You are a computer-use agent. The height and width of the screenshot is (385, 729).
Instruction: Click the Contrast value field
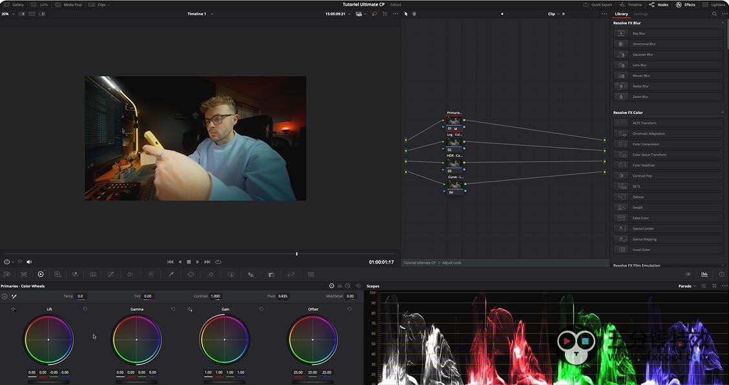[x=215, y=296]
